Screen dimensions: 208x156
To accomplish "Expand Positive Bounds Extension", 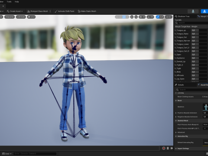I will [x=176, y=113].
